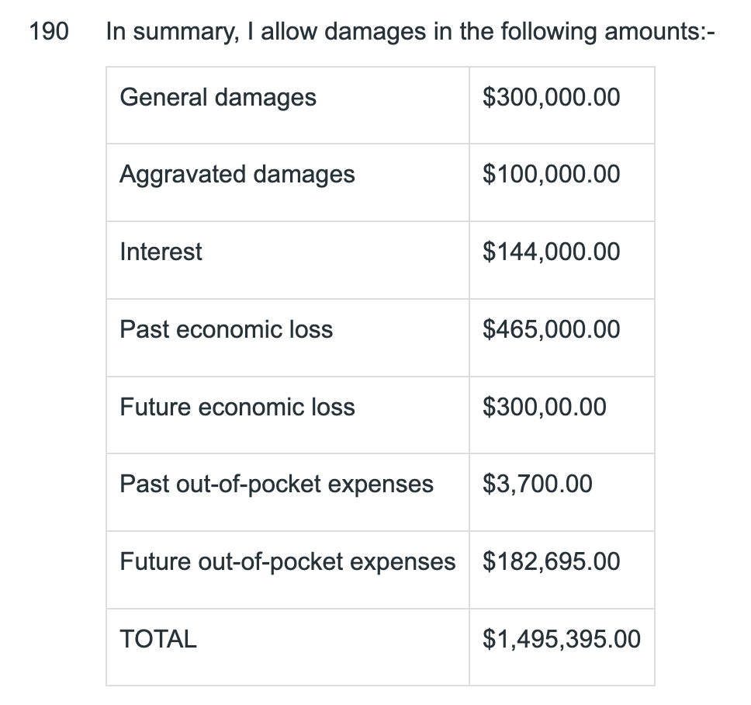Screen dimensions: 751x705
Task: Select the "Future economic loss" label
Action: coord(237,407)
